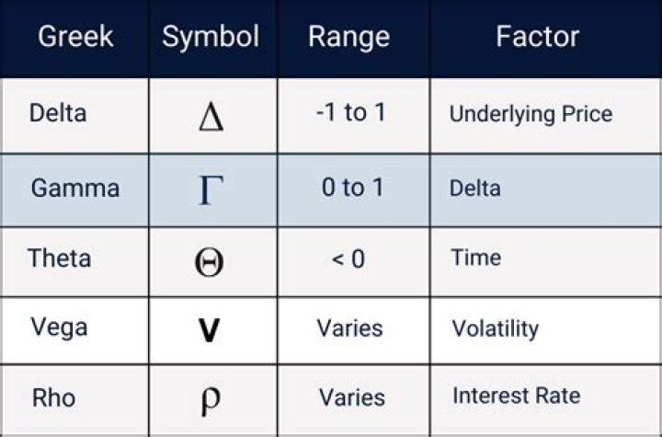Click the Theta row name cell

74,262
